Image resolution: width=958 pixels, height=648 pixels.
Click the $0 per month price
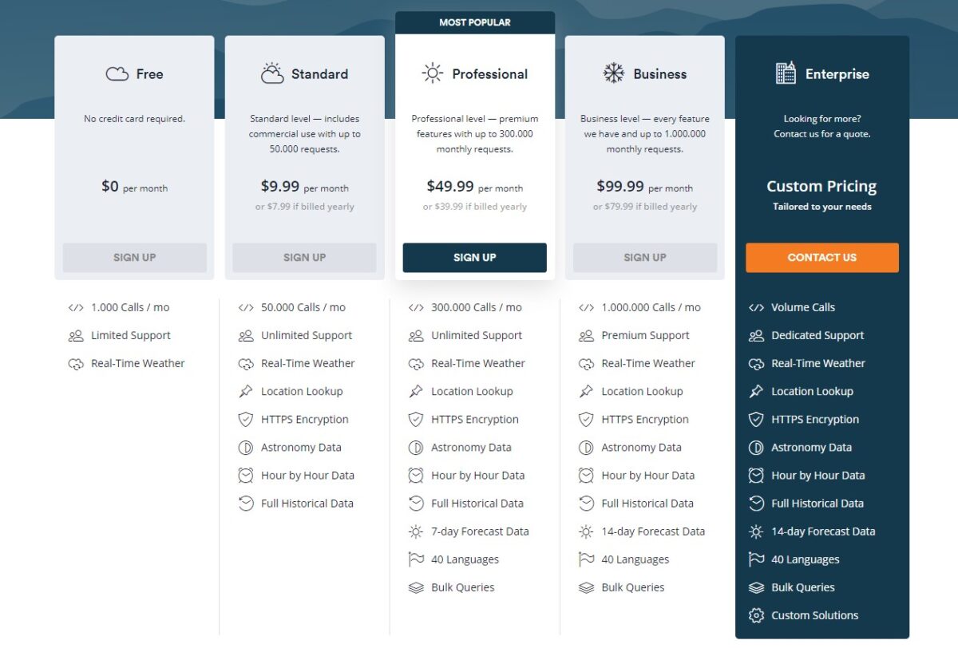click(x=134, y=187)
